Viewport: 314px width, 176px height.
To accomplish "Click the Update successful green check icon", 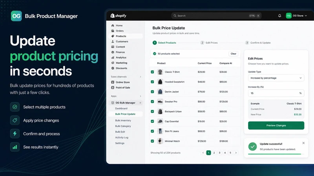I will (252, 146).
